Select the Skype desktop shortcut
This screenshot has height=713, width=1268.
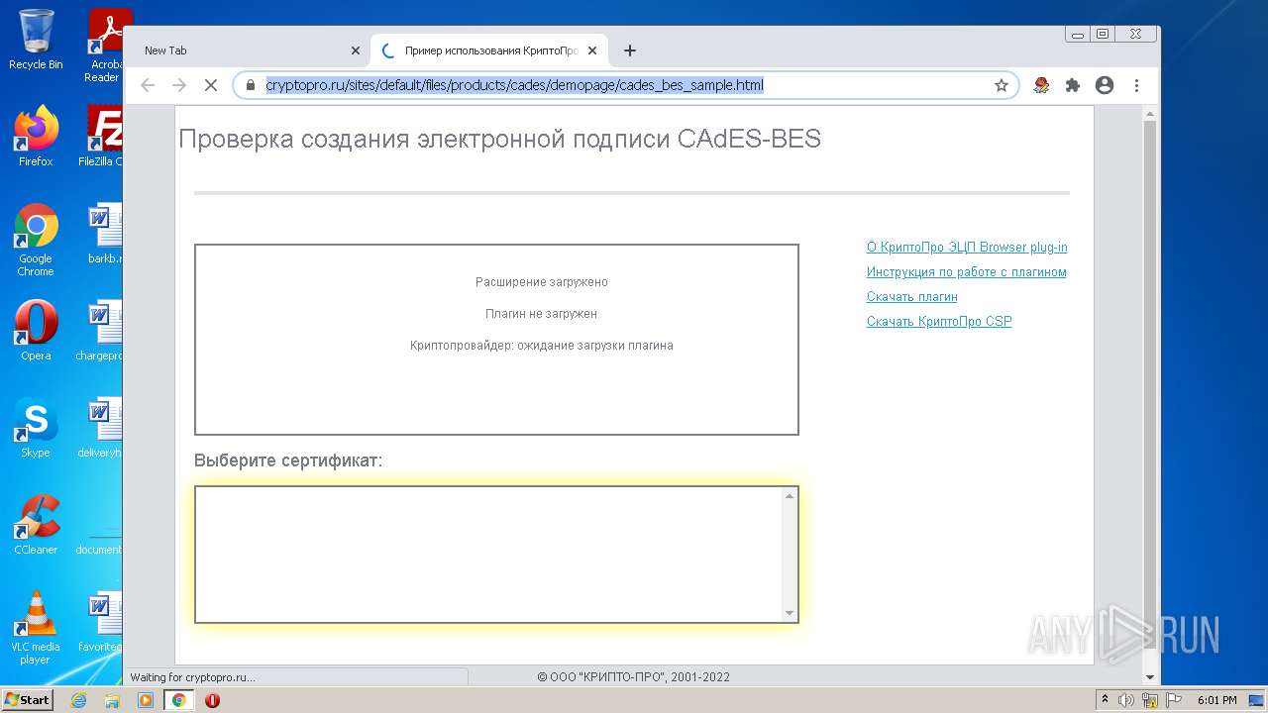(x=36, y=427)
